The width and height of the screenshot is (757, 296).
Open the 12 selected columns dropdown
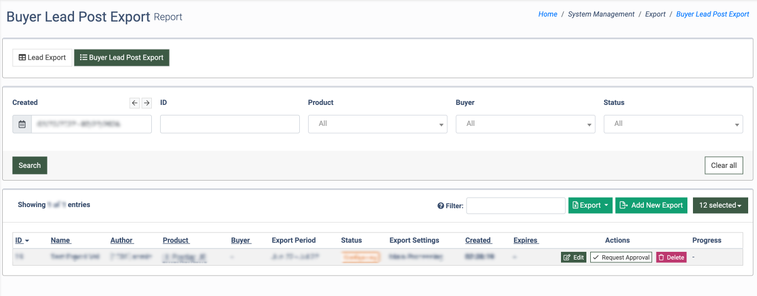720,205
